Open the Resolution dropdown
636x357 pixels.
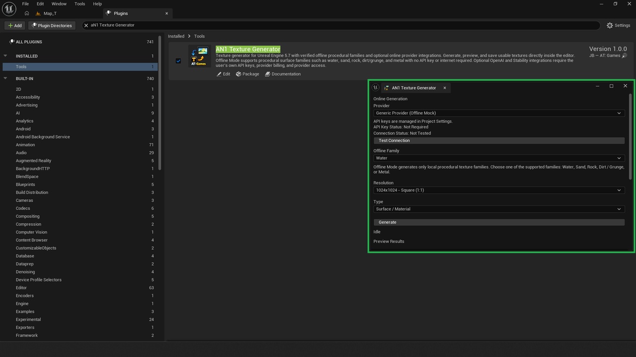tap(499, 190)
